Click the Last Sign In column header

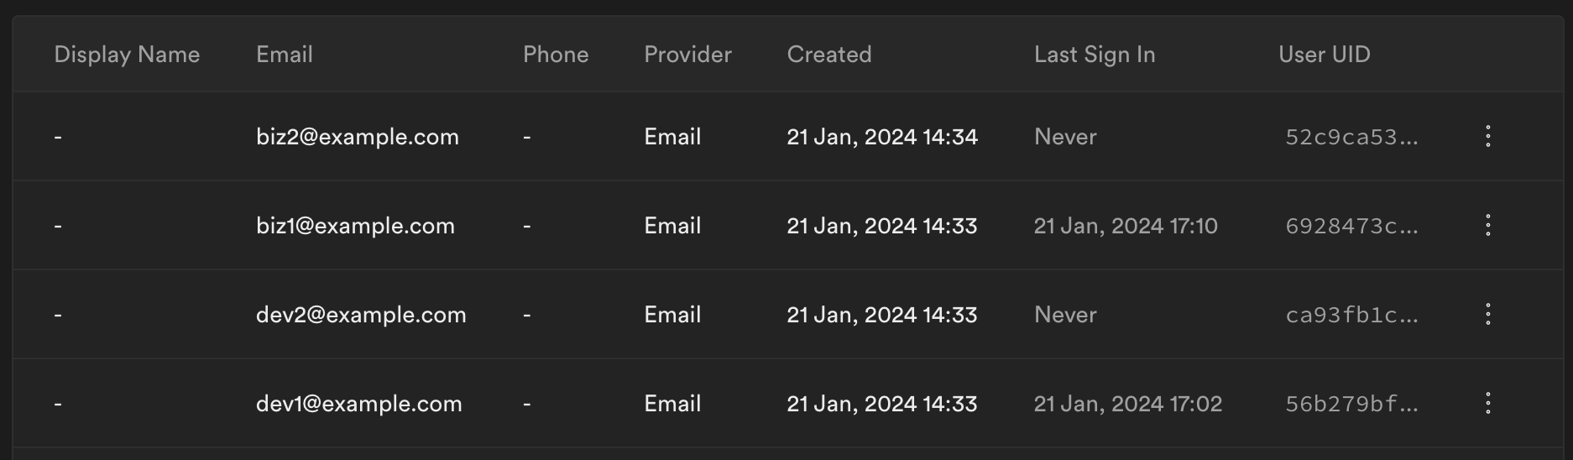point(1095,55)
